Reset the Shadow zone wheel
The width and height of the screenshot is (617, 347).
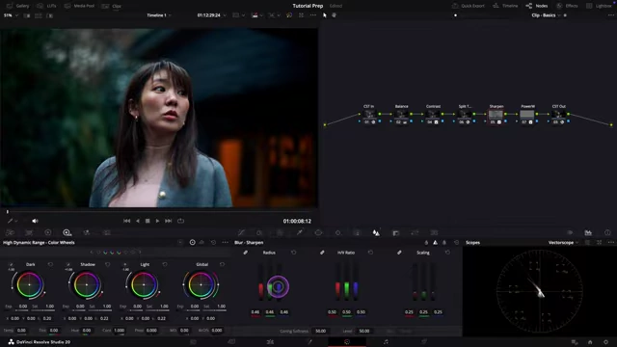[x=107, y=264]
